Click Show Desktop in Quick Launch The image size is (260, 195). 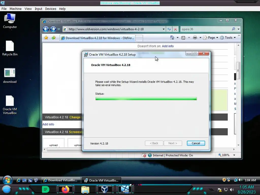[24, 180]
